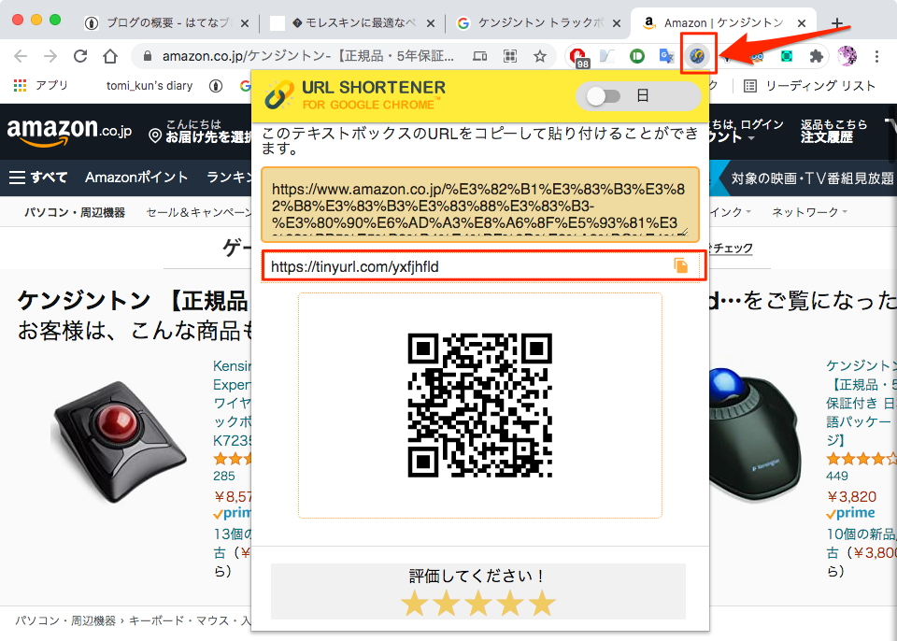Open the 449 reviews count link
The width and height of the screenshot is (897, 641).
coord(837,476)
